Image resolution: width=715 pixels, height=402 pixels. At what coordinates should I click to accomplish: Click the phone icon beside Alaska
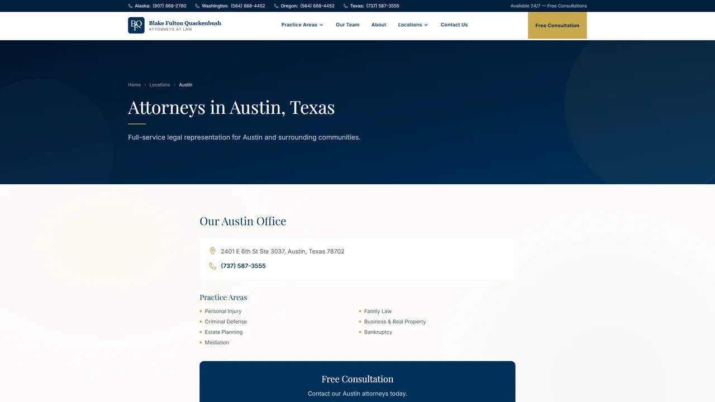click(x=130, y=6)
